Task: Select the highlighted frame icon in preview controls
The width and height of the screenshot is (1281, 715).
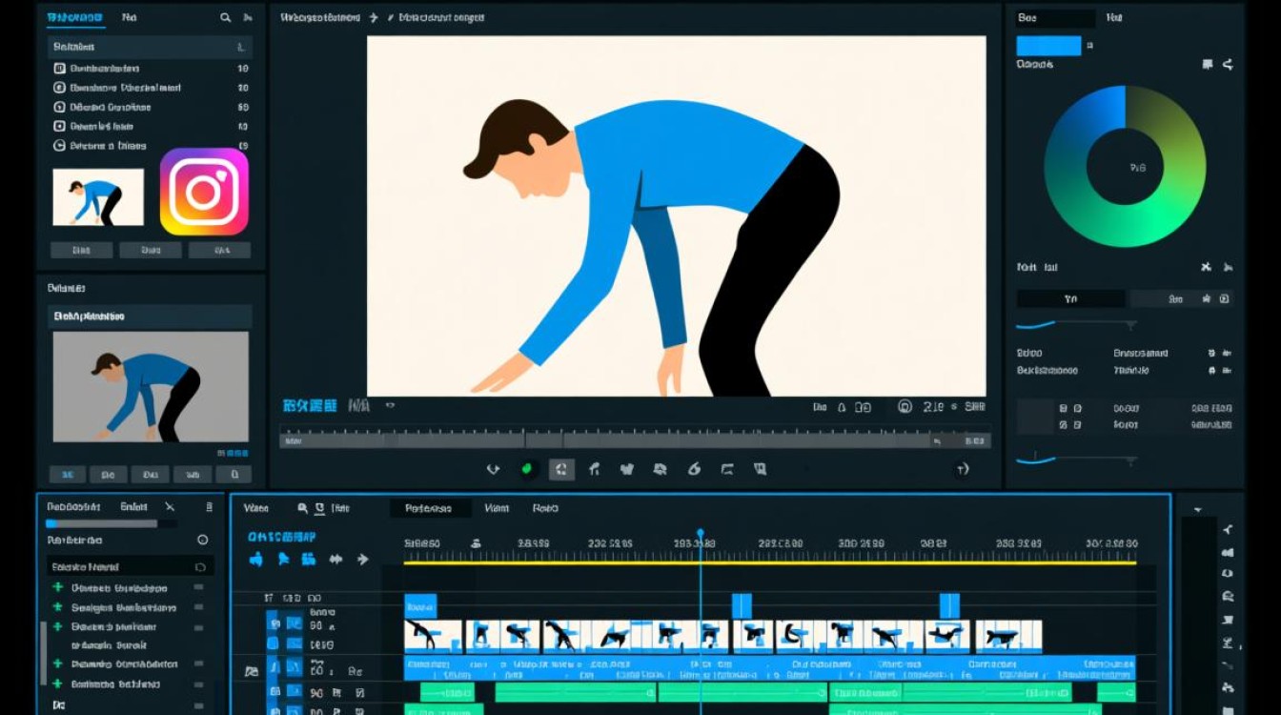Action: click(x=561, y=468)
